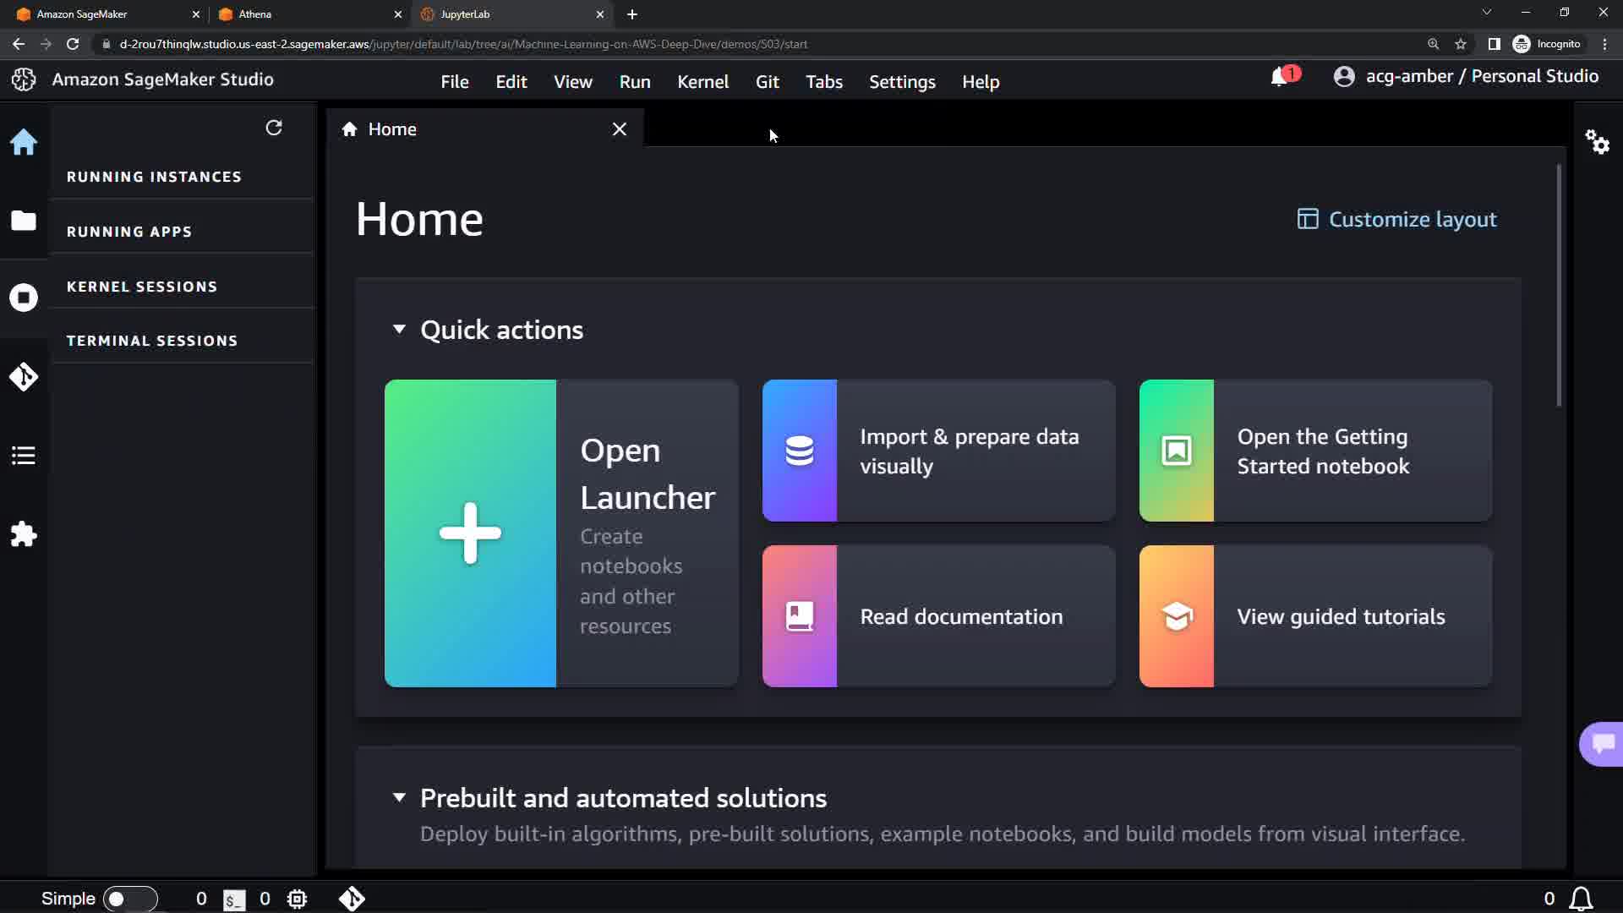The image size is (1623, 913).
Task: Refresh the running instances list
Action: click(274, 128)
